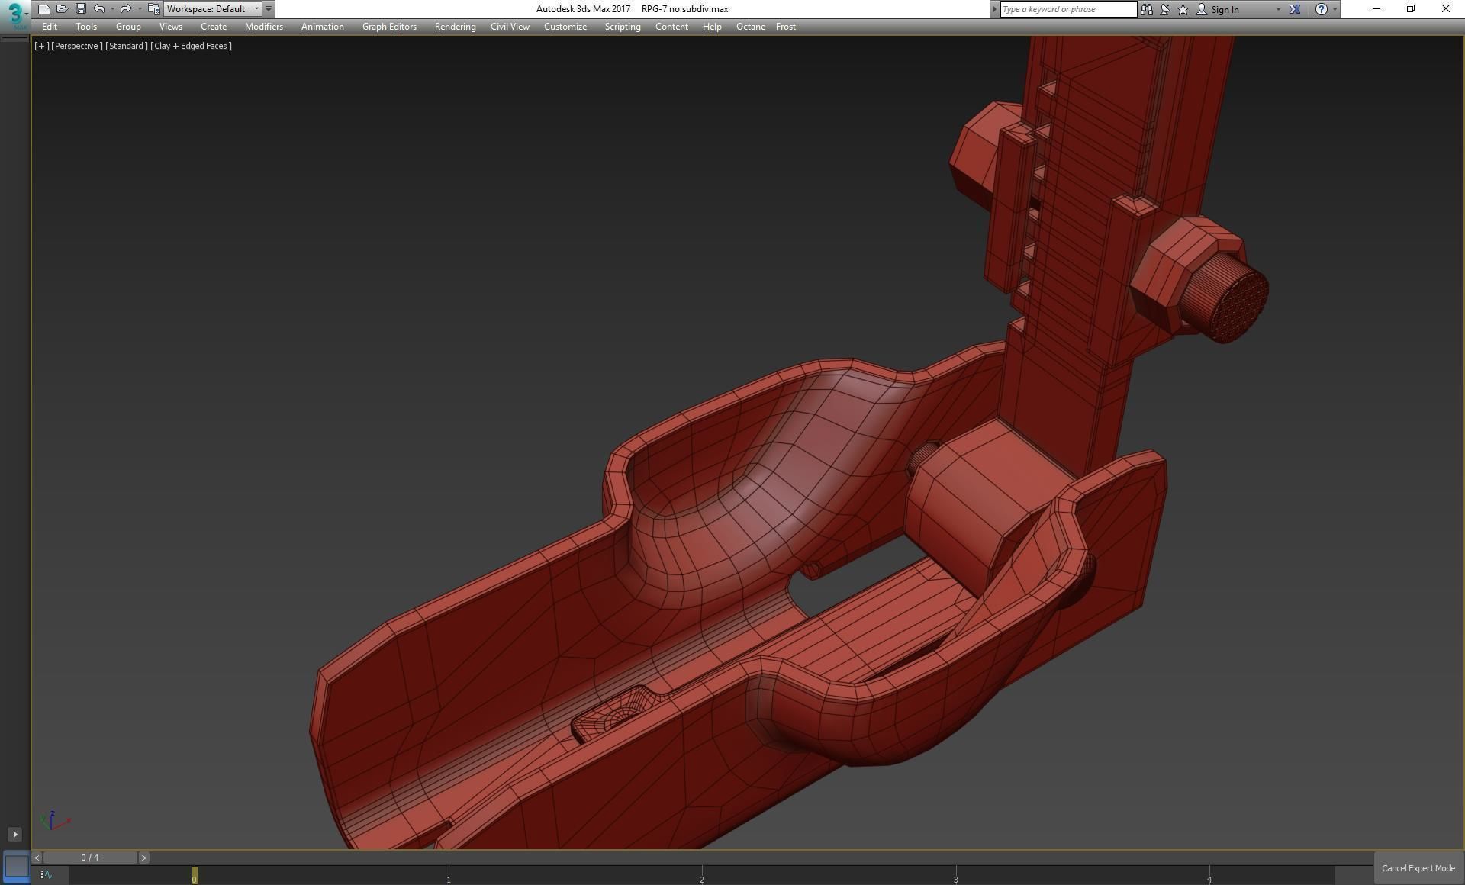Screen dimensions: 1465x885
Task: Open the Mini Curve Editor toggle
Action: click(47, 875)
